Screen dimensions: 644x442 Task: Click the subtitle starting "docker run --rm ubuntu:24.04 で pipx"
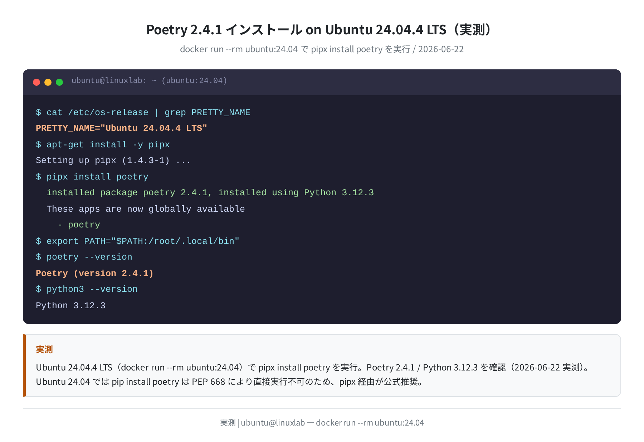pos(322,49)
